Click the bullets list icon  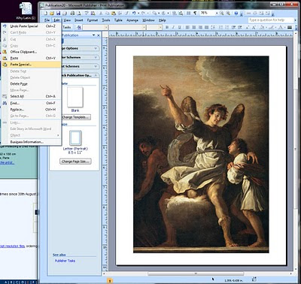[227, 27]
